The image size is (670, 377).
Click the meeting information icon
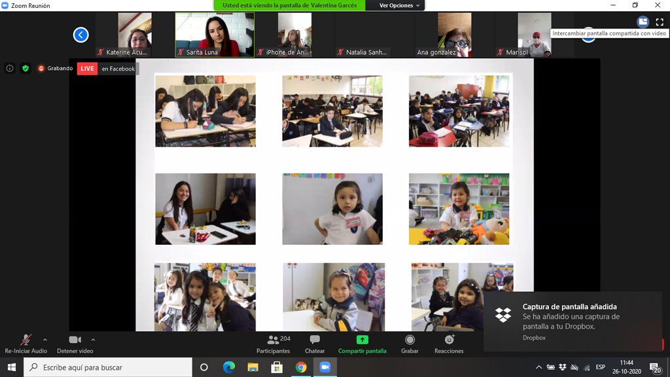click(10, 68)
